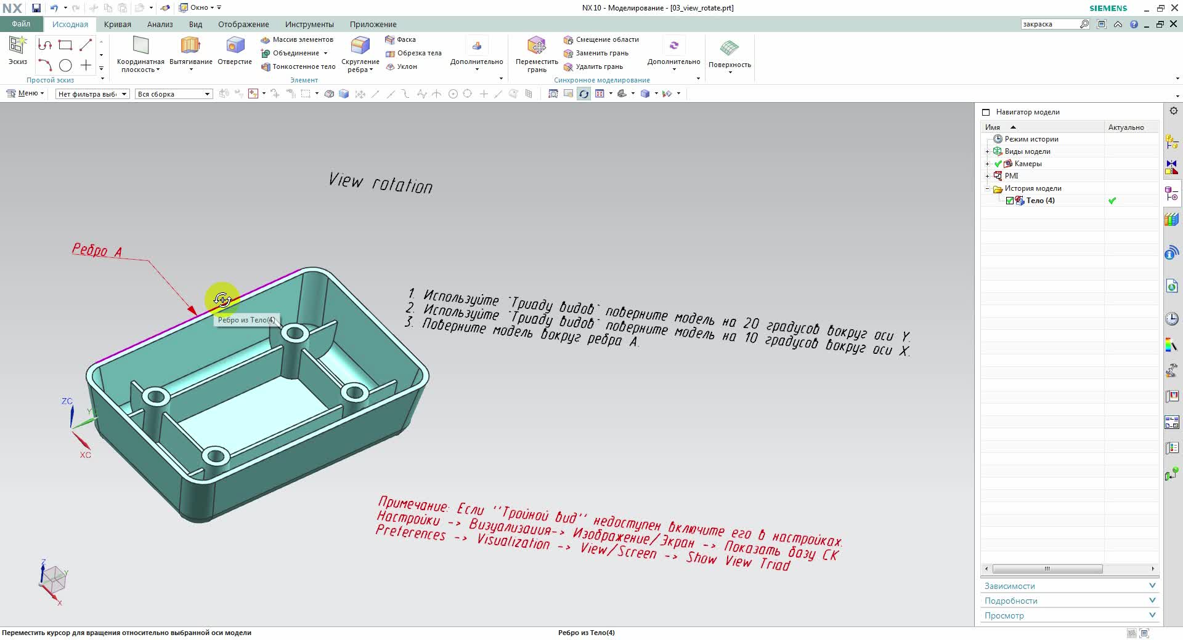Launch the Вытягивание extrude command
The width and height of the screenshot is (1183, 640).
coord(191,53)
